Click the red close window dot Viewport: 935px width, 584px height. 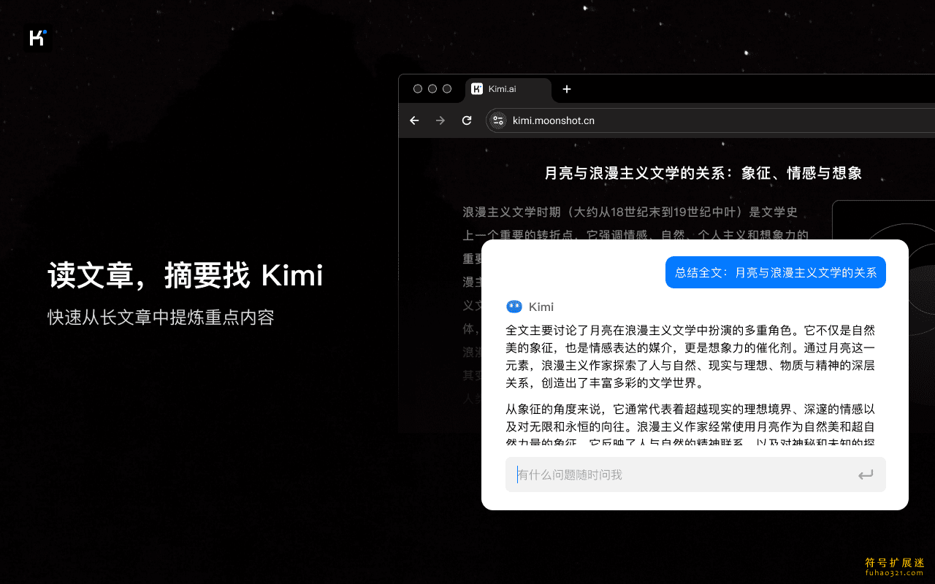click(x=418, y=89)
